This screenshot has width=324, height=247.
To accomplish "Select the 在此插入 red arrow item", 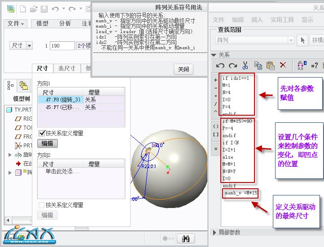I will 24,164.
